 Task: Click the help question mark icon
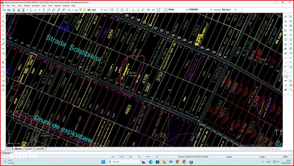click(x=127, y=10)
